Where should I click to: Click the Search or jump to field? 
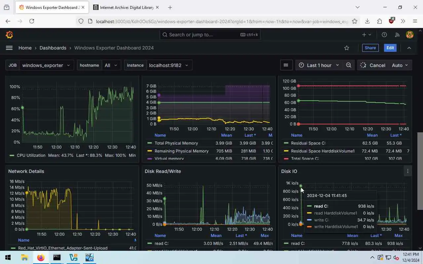210,35
